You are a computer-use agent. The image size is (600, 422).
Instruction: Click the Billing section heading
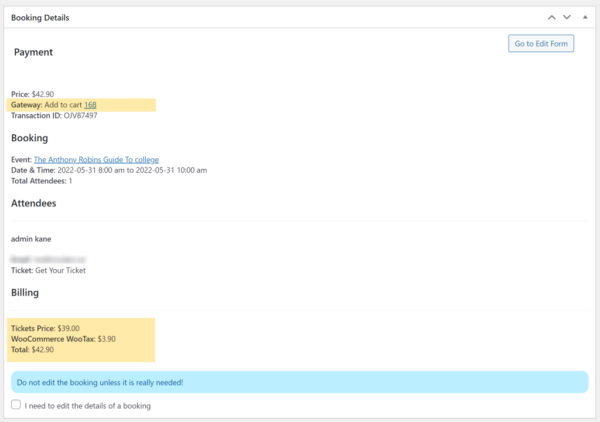25,292
